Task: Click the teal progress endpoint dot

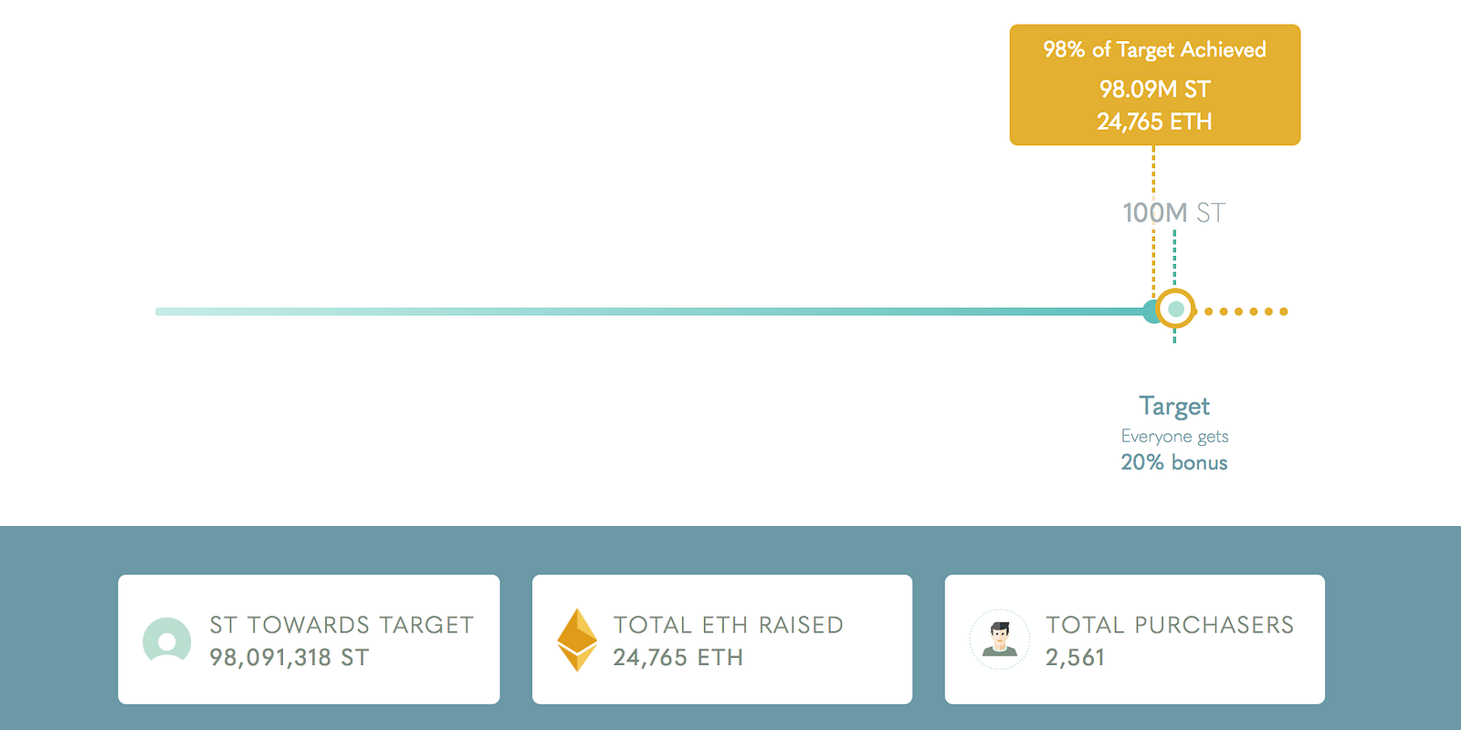Action: click(1151, 312)
